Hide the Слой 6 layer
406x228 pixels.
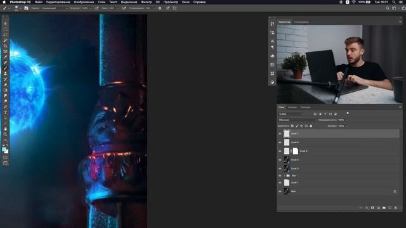click(x=280, y=142)
